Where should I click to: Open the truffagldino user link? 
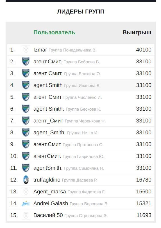coord(47,180)
